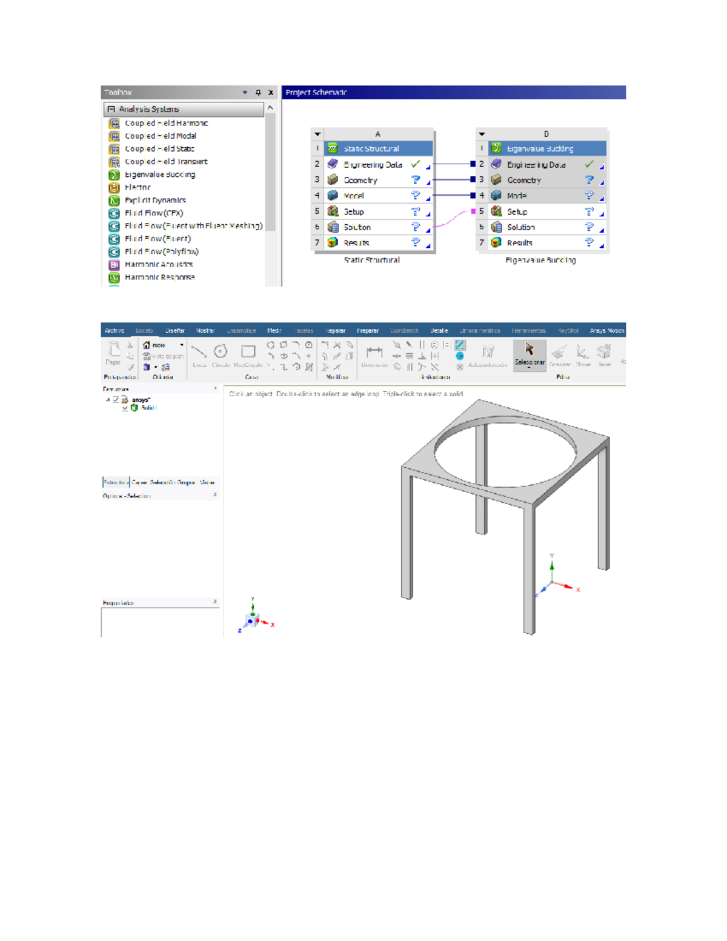Switch to the Diseñar ribbon tab
This screenshot has width=727, height=941.
pyautogui.click(x=174, y=330)
